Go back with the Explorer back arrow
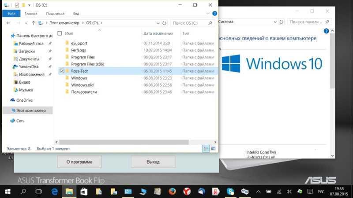The image size is (353, 198). pos(8,23)
